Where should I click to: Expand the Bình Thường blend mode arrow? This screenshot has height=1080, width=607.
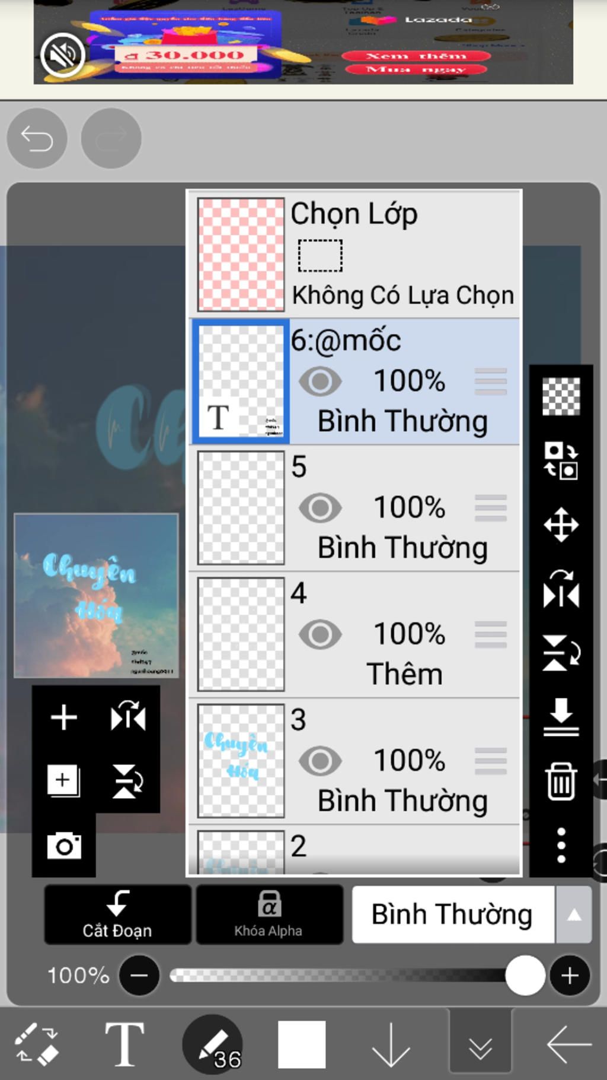[x=573, y=914]
